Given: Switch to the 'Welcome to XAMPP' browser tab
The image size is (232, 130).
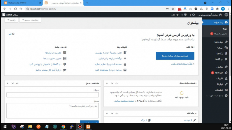Looking at the screenshot, I should tap(22, 3).
